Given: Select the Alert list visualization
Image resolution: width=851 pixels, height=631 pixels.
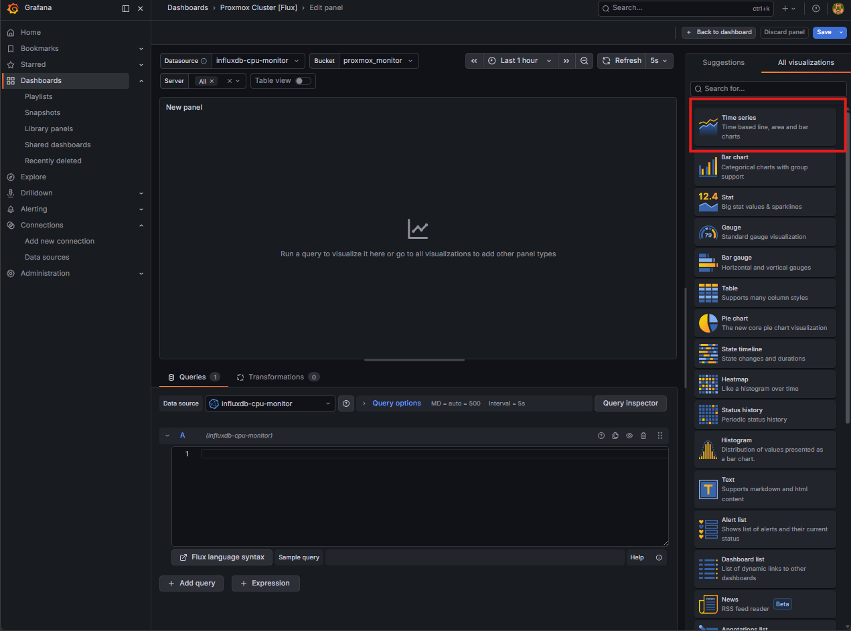Looking at the screenshot, I should pyautogui.click(x=765, y=529).
